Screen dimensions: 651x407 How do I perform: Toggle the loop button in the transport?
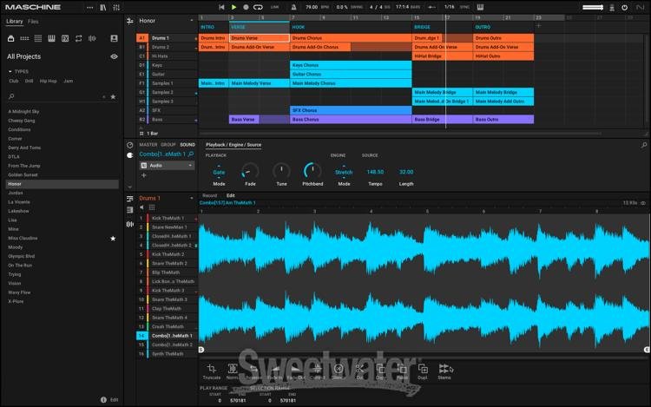click(x=258, y=7)
